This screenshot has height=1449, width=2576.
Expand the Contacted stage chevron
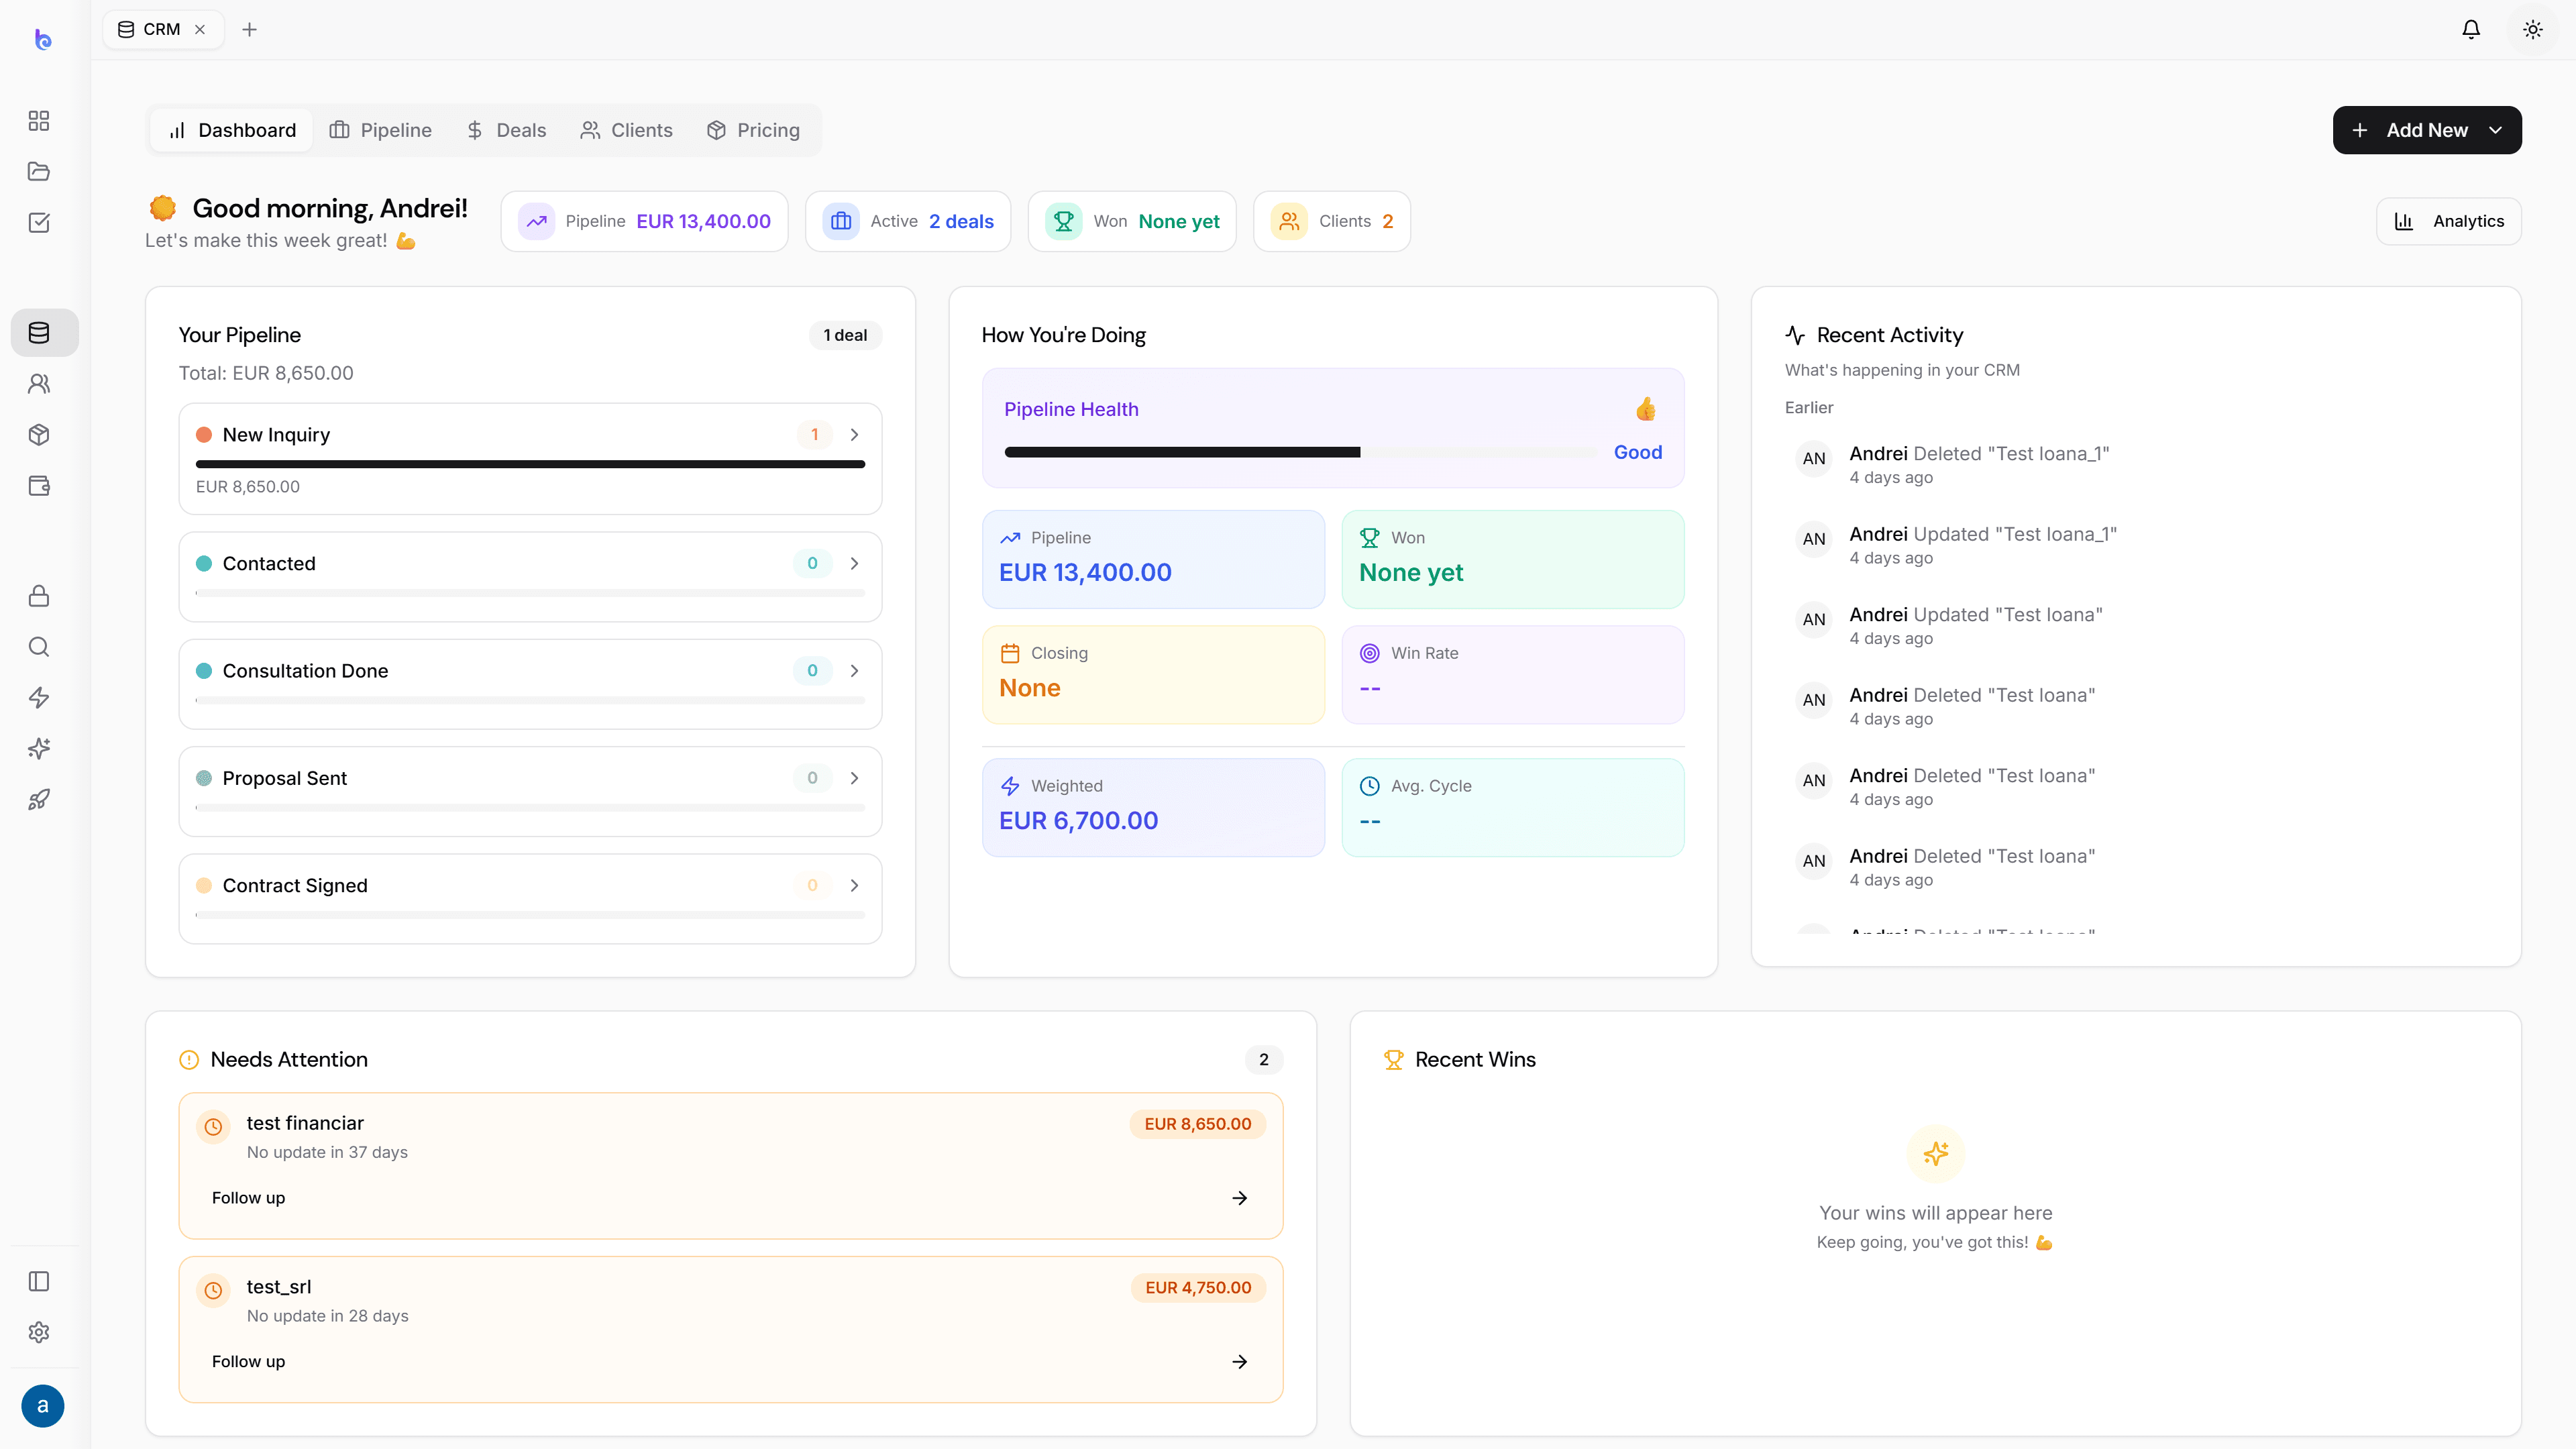854,563
